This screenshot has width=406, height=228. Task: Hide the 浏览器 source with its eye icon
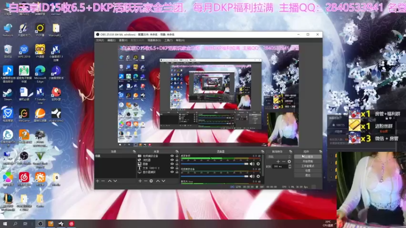[x=172, y=160]
